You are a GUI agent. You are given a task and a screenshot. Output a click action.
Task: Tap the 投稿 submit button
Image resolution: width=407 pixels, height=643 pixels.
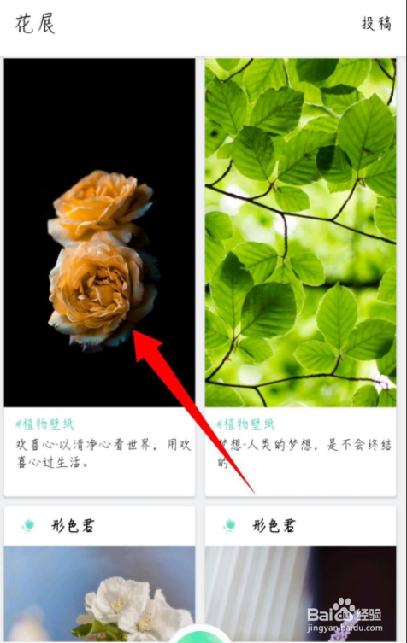[376, 23]
